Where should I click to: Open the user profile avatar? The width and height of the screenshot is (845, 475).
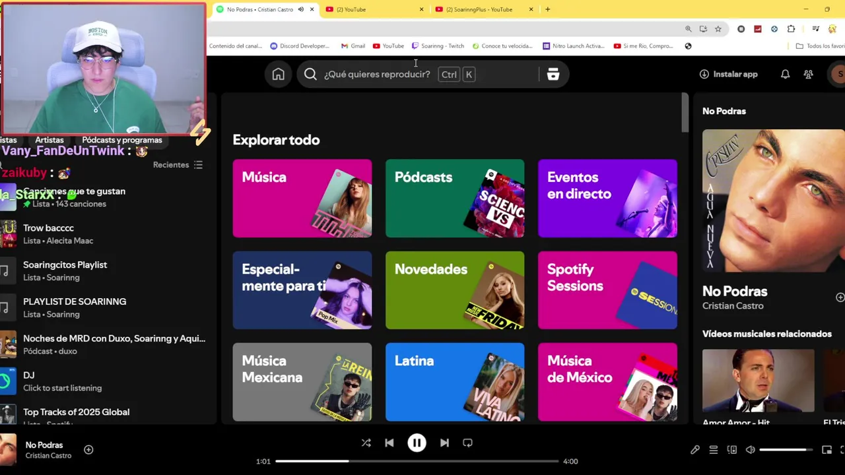coord(839,75)
